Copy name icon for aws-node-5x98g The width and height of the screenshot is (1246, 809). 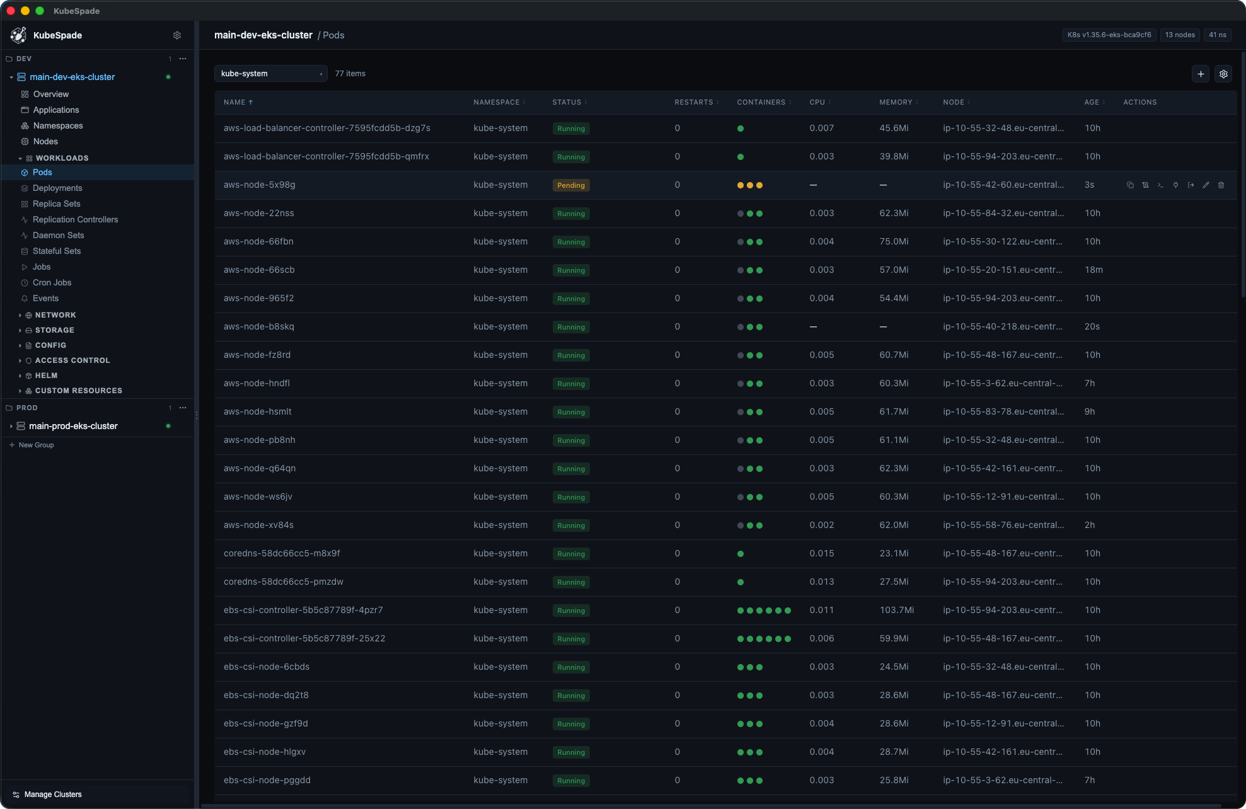[1130, 185]
